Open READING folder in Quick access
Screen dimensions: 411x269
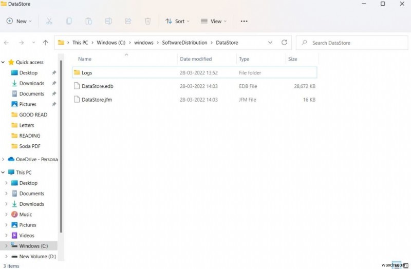[x=30, y=136]
